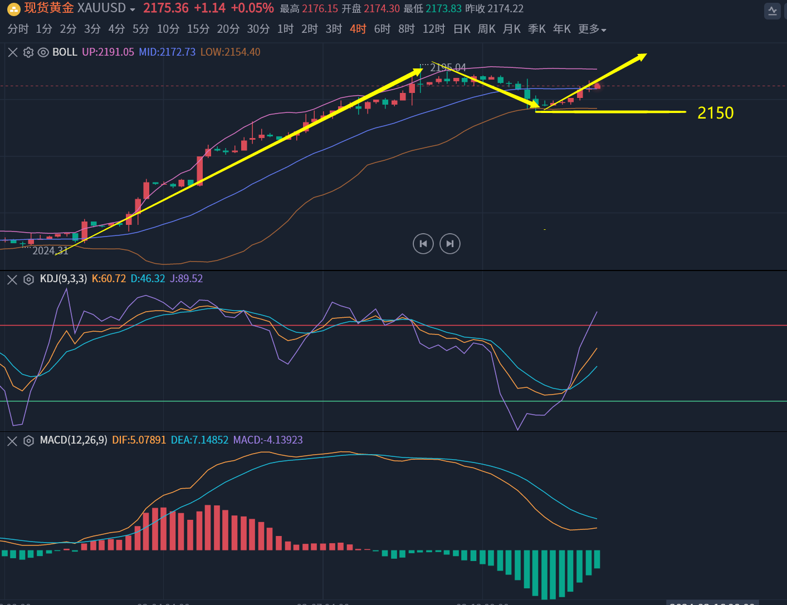Click KDJ D:46.32 value
Screen dimensions: 787x605
148,279
